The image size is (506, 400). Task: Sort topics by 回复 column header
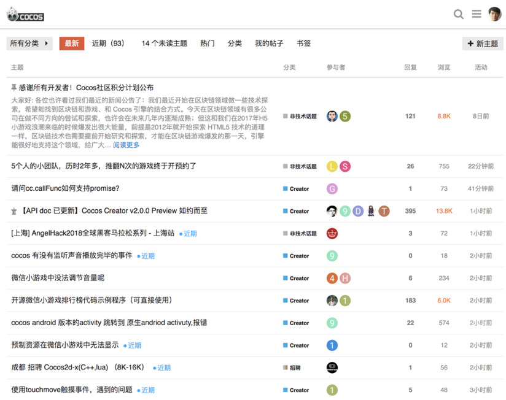click(410, 67)
